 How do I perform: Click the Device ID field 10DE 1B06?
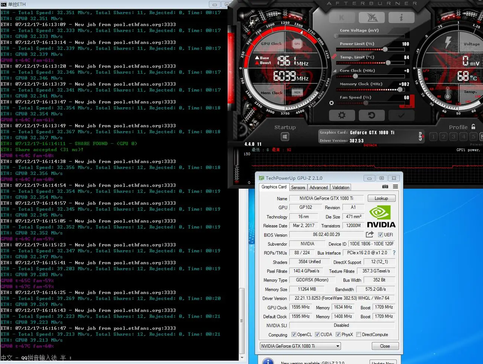[372, 244]
